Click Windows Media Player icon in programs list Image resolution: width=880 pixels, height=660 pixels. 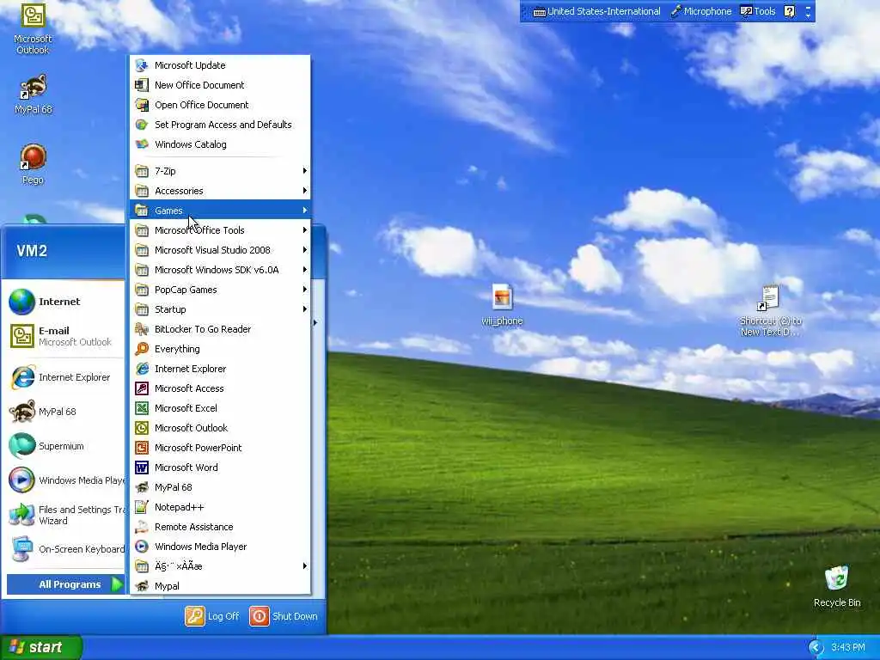click(142, 547)
